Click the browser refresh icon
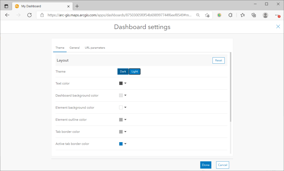The width and height of the screenshot is (284, 171). click(x=29, y=15)
